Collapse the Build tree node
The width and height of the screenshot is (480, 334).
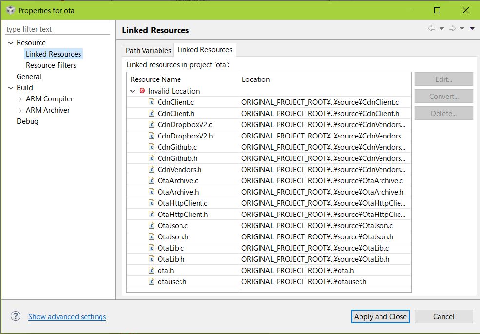pos(11,88)
